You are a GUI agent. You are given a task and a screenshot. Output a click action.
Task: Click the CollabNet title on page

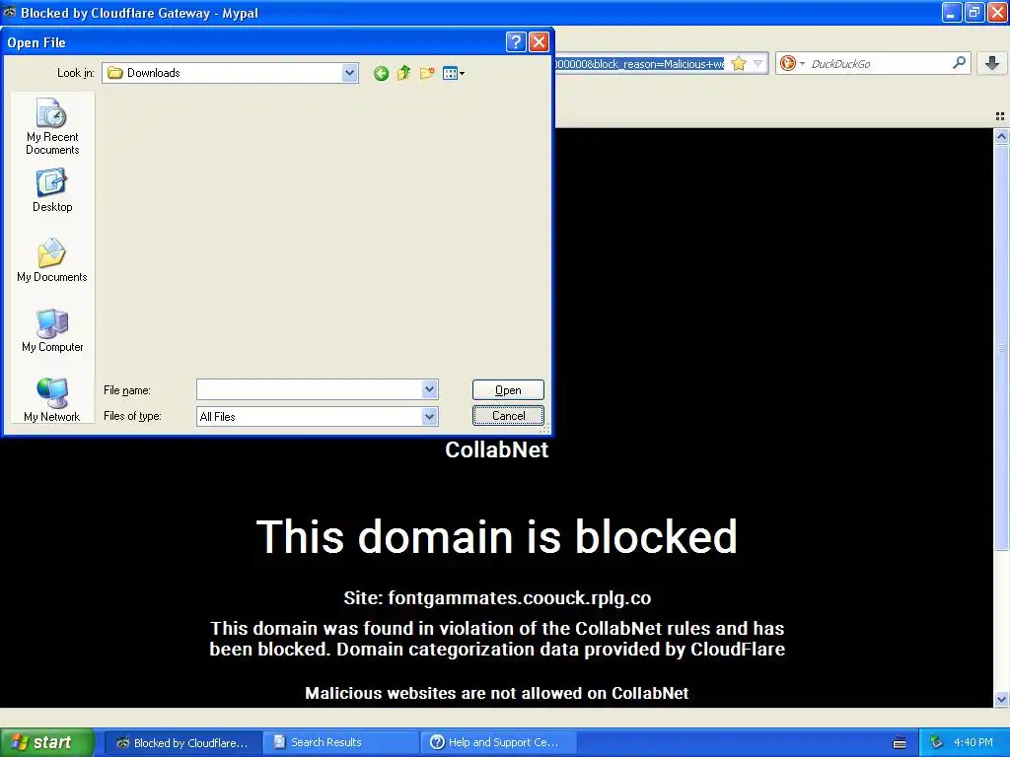[x=497, y=449]
